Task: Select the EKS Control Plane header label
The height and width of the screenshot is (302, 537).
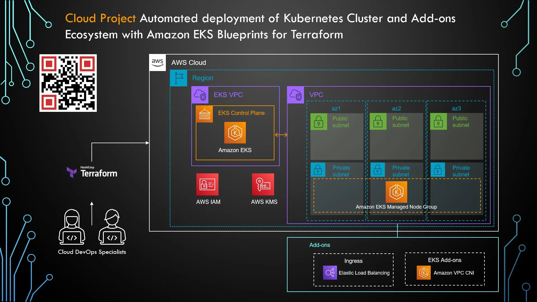Action: (x=241, y=113)
